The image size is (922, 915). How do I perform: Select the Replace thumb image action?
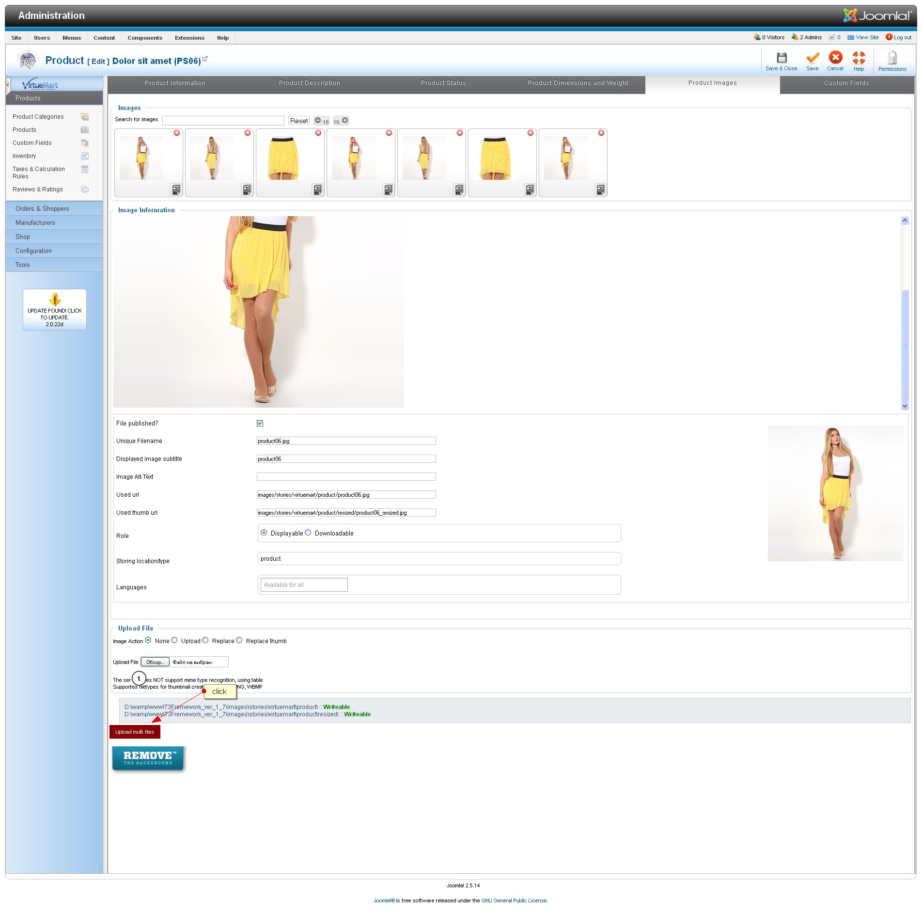[239, 640]
